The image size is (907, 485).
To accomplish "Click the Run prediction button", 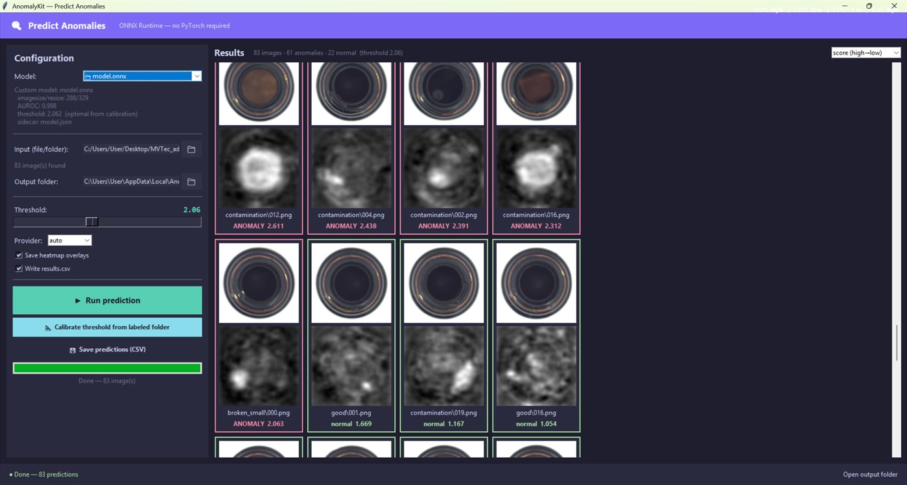I will pyautogui.click(x=107, y=300).
